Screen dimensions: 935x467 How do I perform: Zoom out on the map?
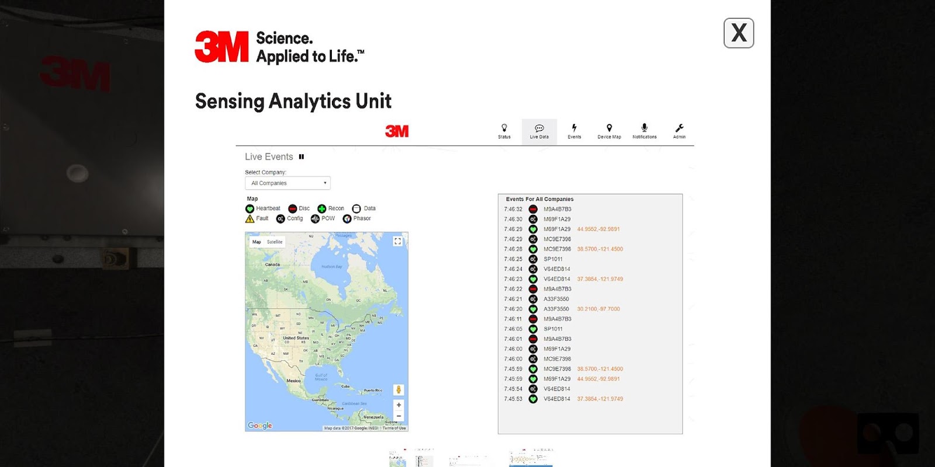pyautogui.click(x=399, y=416)
